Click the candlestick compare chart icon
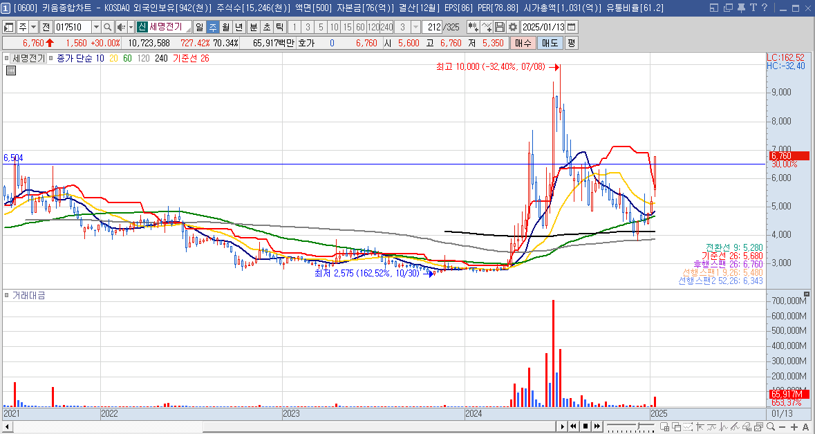 (474, 27)
